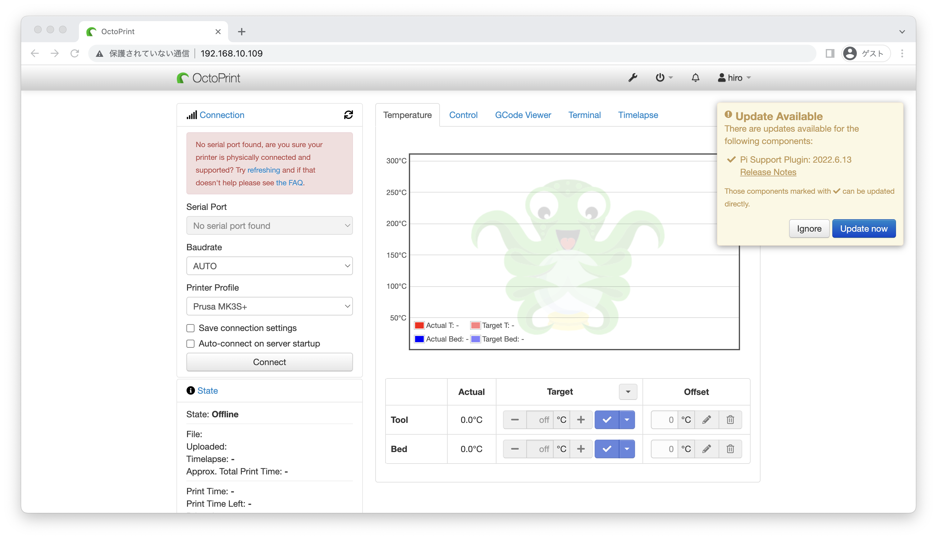The height and width of the screenshot is (539, 937).
Task: Enable Auto-connect on server startup
Action: [x=190, y=344]
